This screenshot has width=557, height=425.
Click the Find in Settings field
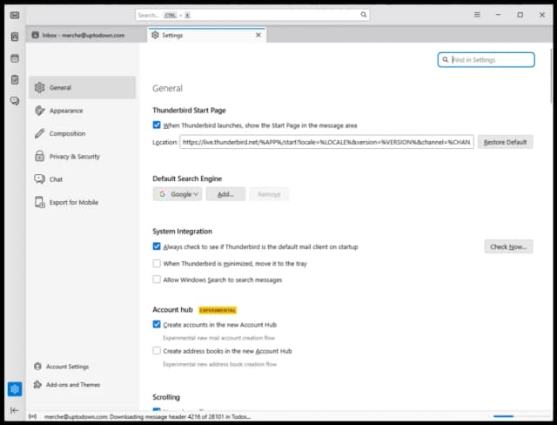point(486,60)
